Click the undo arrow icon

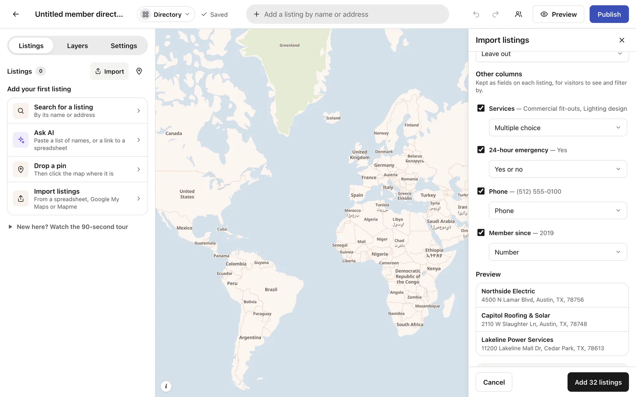coord(476,14)
